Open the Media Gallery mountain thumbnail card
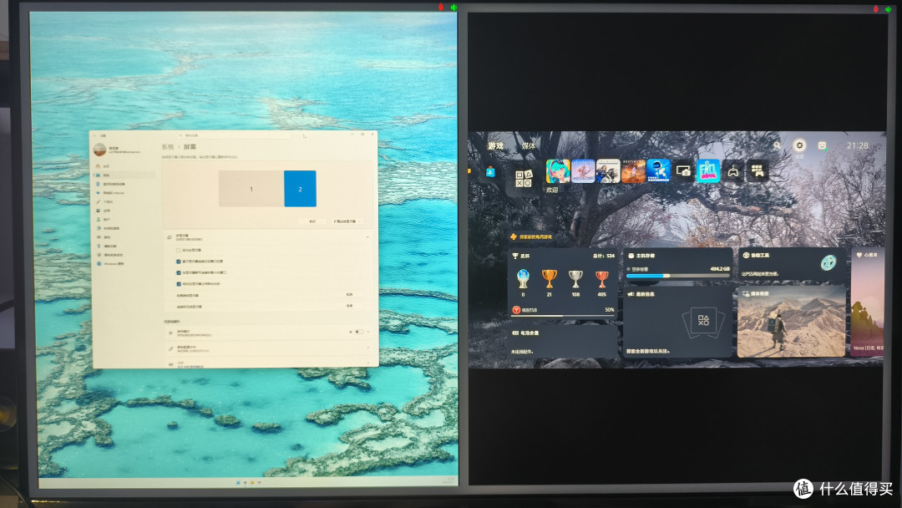 click(x=792, y=323)
